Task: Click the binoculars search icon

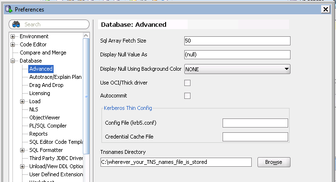Action: pyautogui.click(x=16, y=24)
